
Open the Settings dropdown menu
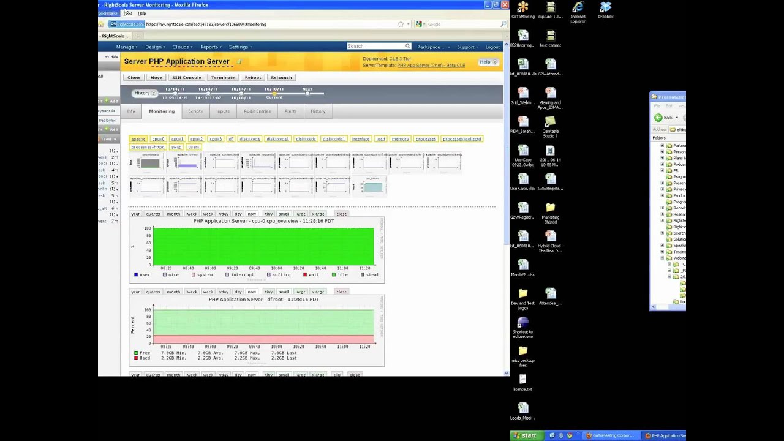(240, 47)
